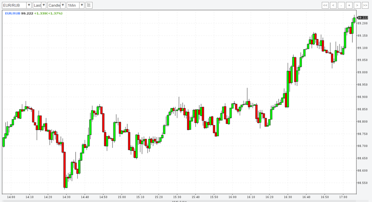
Task: Step chart back with < button
Action: click(333, 5)
